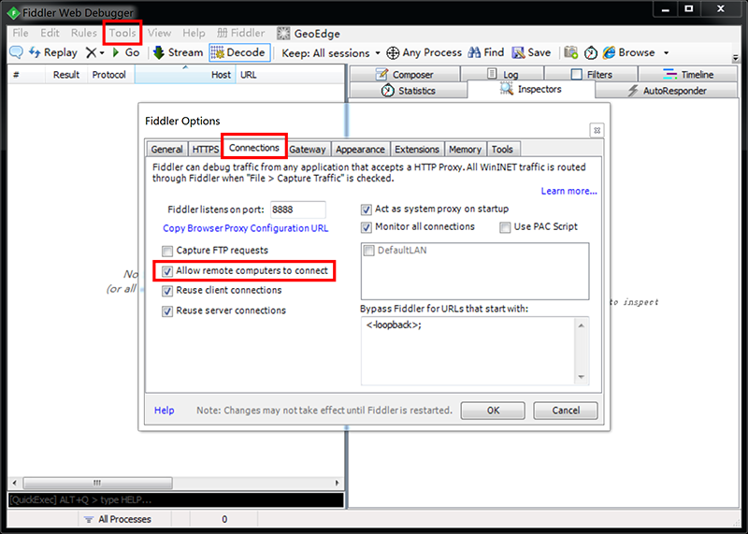Click the Go resume button

click(126, 52)
